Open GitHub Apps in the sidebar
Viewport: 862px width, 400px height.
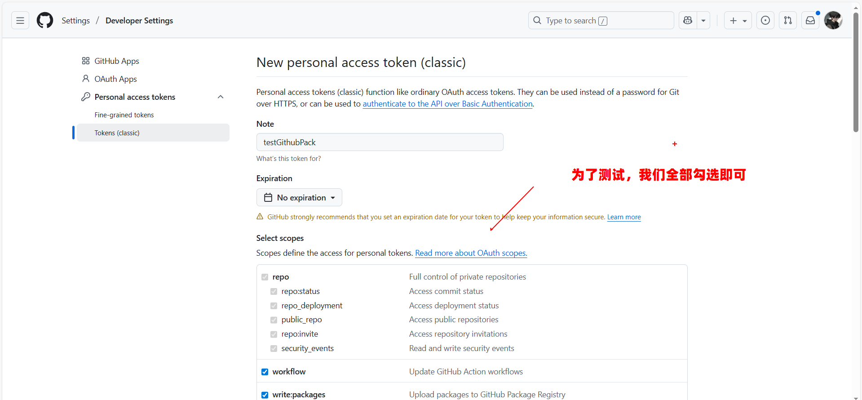[x=116, y=61]
